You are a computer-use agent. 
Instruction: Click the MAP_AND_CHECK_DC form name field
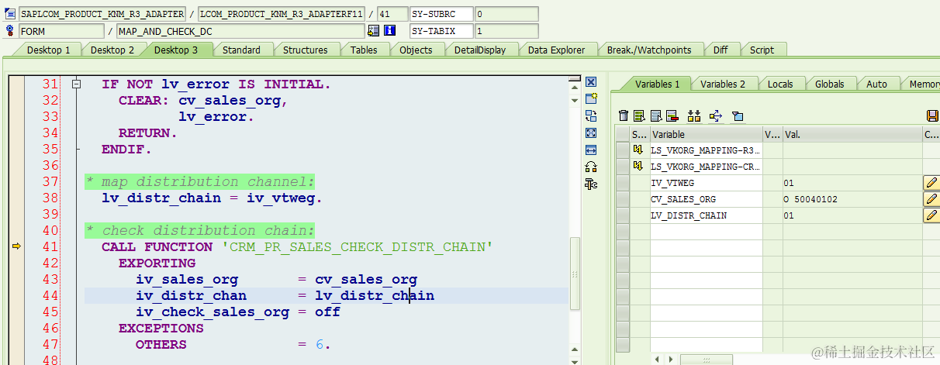pyautogui.click(x=240, y=31)
